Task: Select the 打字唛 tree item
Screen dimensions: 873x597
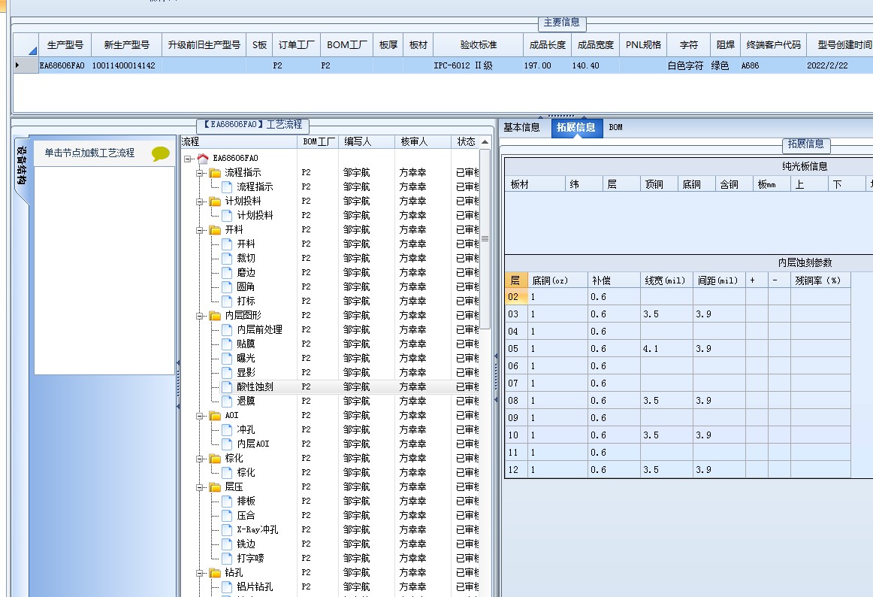Action: (250, 558)
